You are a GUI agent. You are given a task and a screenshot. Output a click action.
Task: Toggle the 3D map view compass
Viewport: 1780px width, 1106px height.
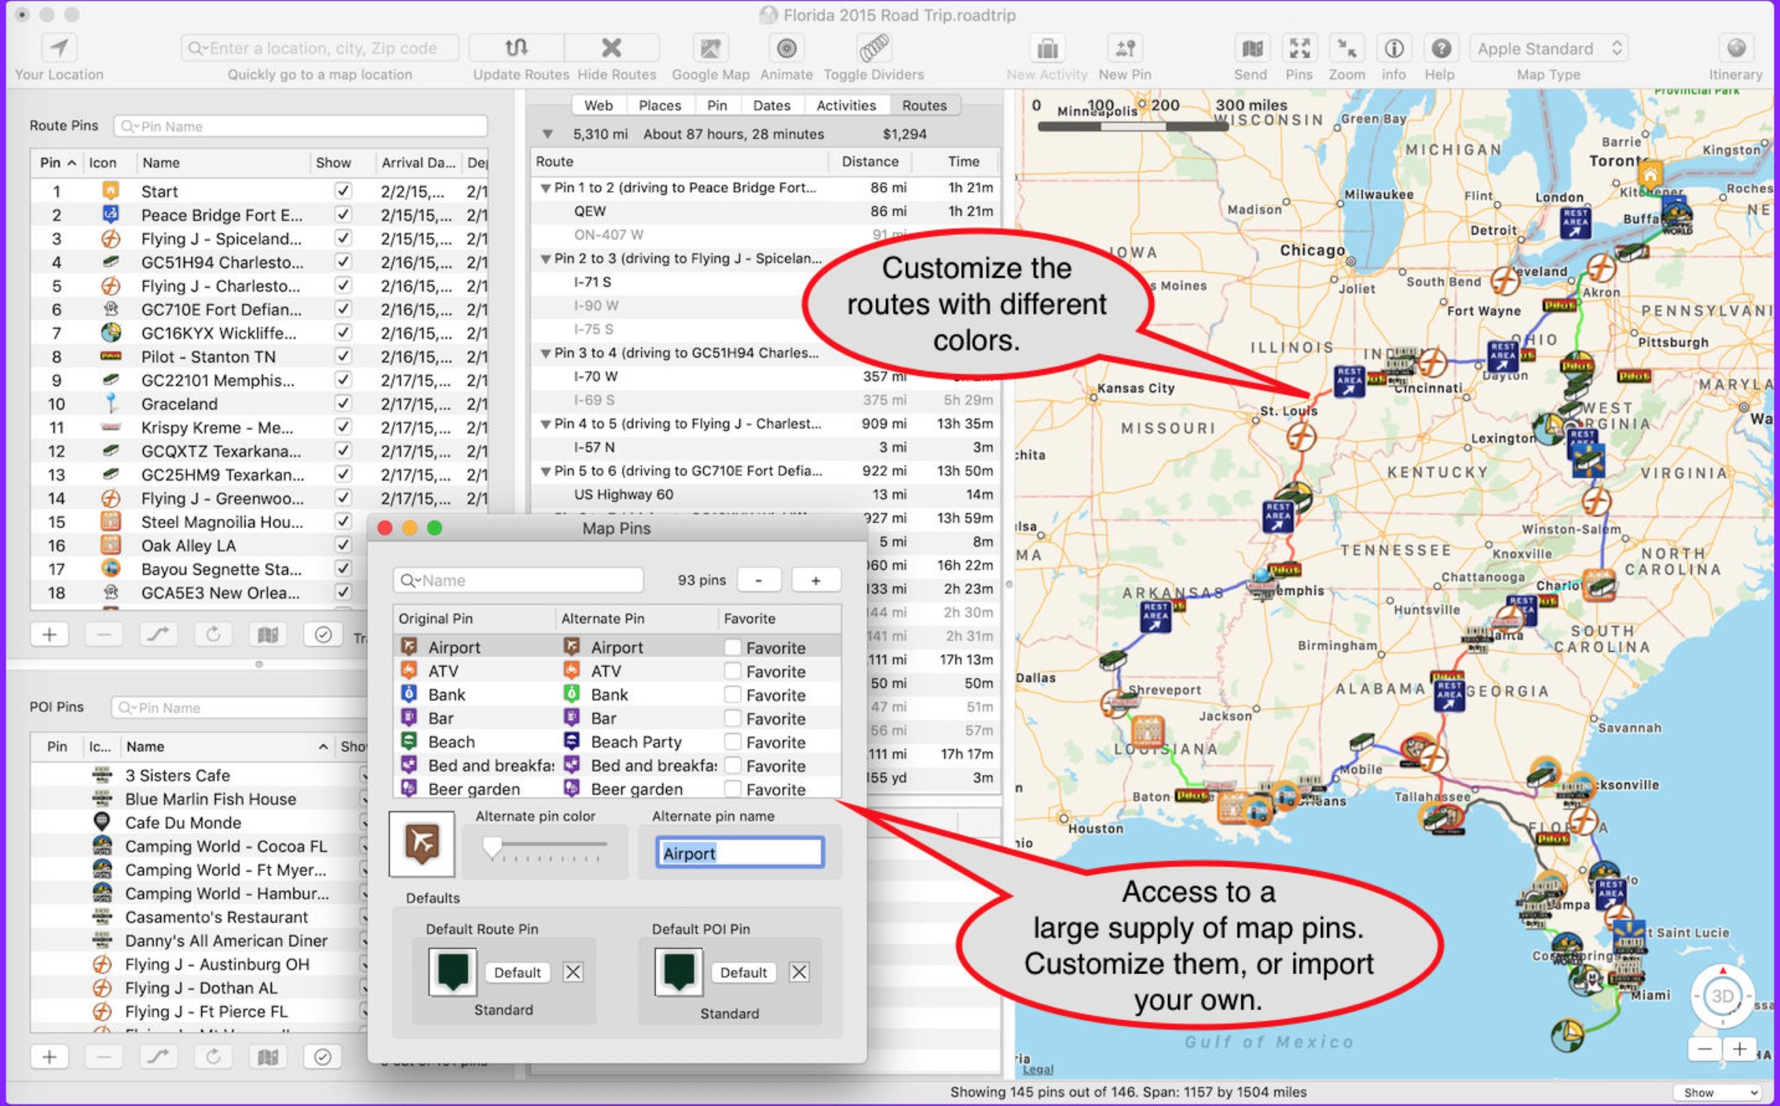tap(1722, 996)
